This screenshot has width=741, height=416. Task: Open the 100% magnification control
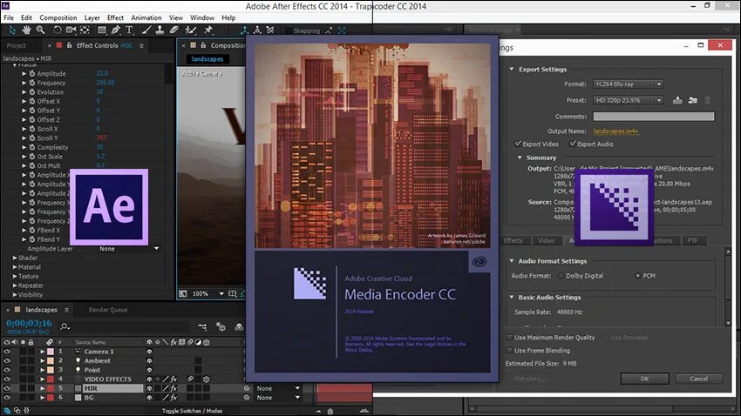[207, 294]
